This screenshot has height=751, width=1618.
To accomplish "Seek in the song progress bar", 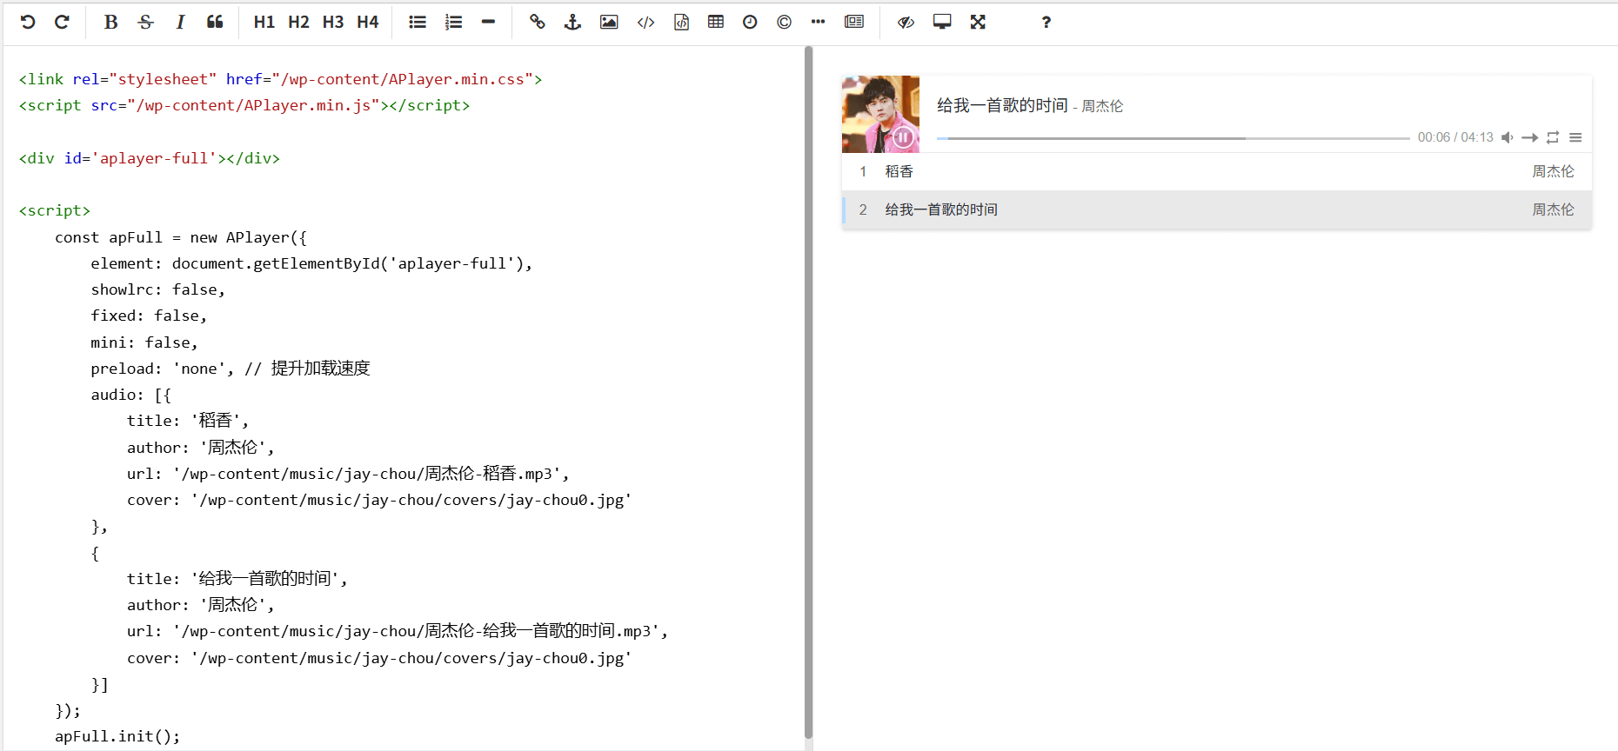I will (x=1173, y=138).
